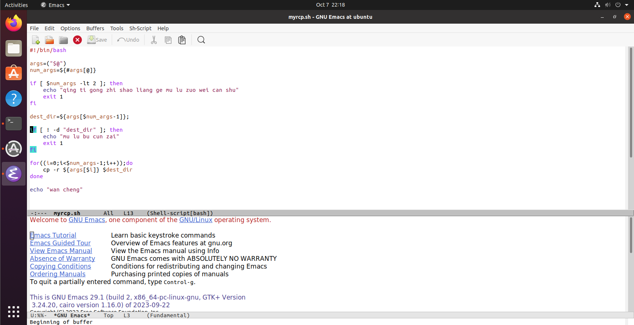Click the volume icon in top bar
Image resolution: width=634 pixels, height=325 pixels.
[607, 5]
